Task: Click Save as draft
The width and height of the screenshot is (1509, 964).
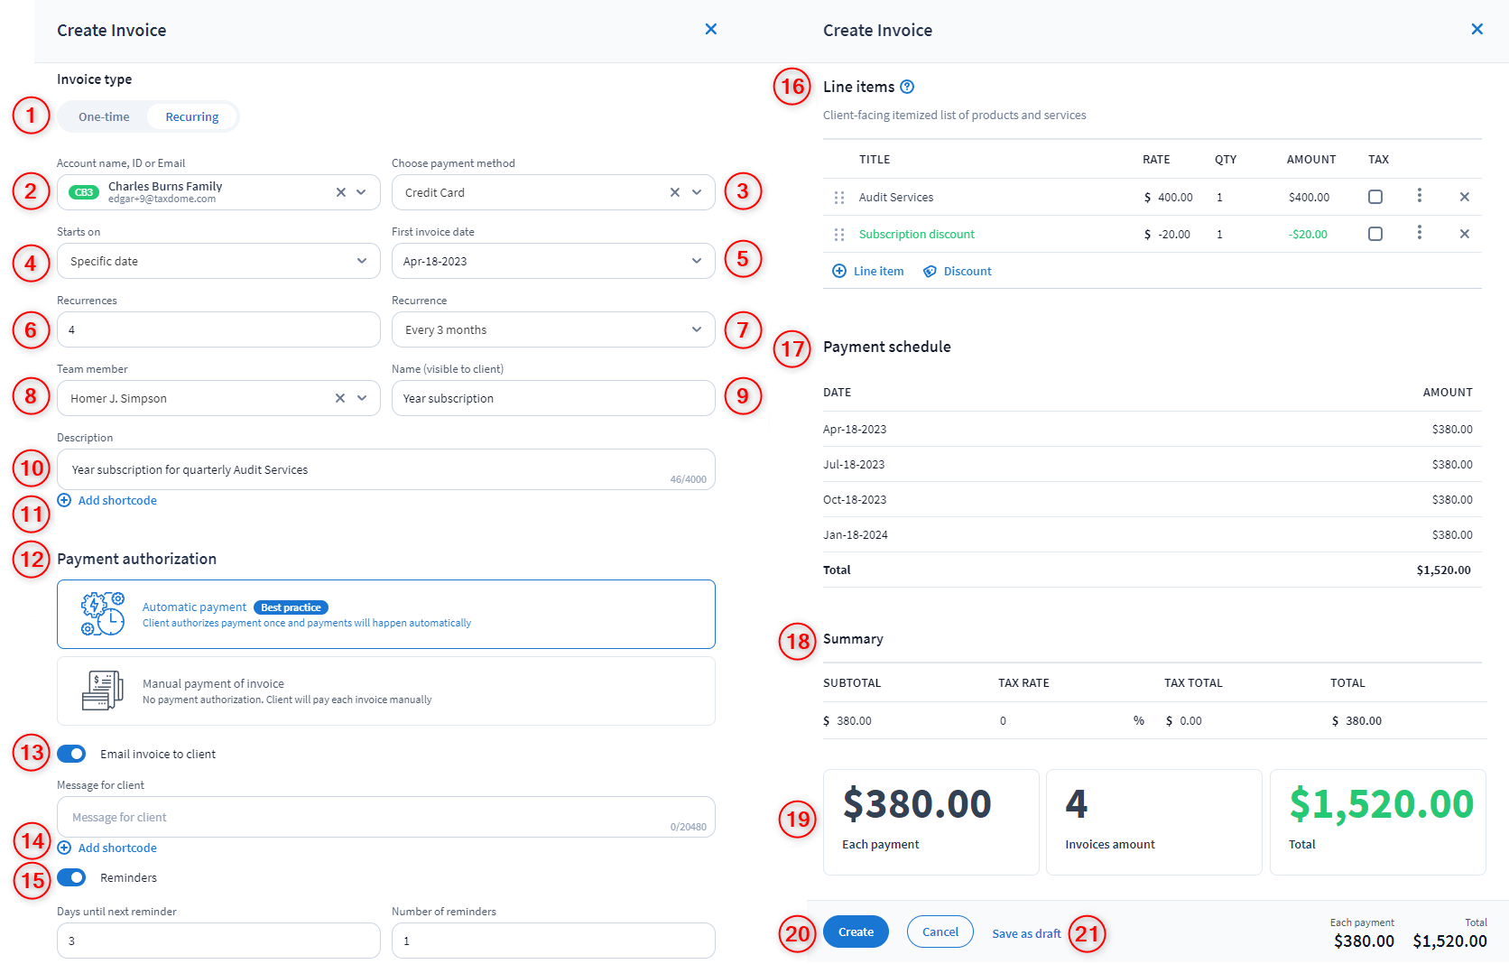Action: (1026, 933)
